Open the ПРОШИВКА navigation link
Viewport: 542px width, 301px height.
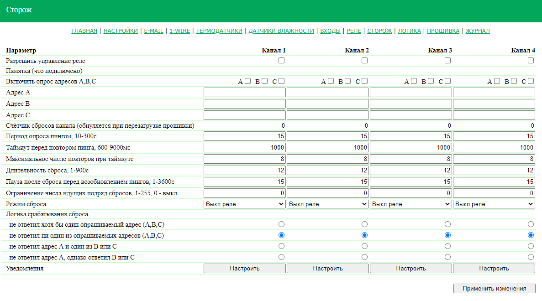(443, 31)
